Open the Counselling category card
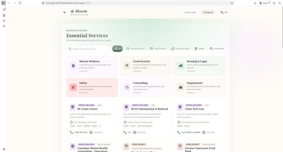 point(146,87)
